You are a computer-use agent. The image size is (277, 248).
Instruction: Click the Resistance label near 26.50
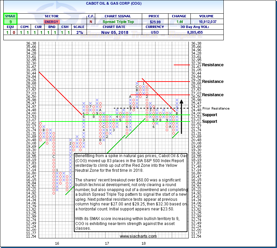click(x=213, y=95)
